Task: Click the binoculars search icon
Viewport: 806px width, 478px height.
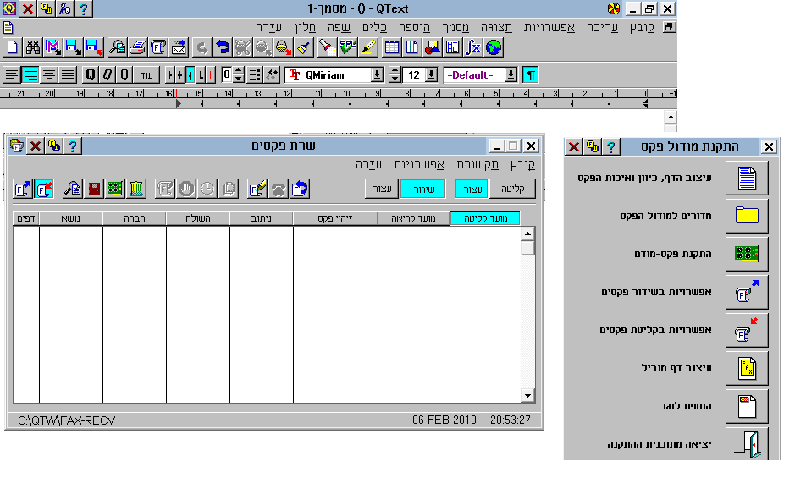Action: pyautogui.click(x=33, y=47)
